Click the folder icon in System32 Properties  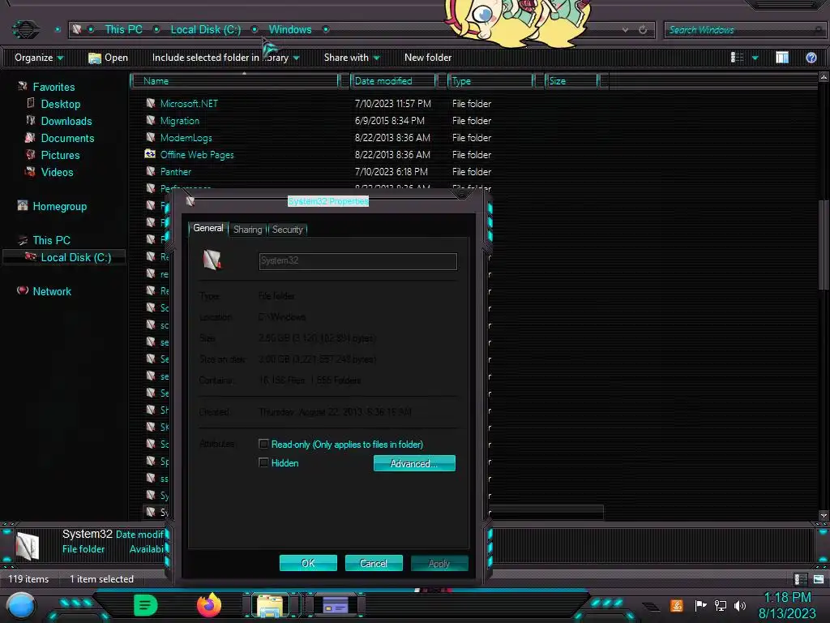212,260
